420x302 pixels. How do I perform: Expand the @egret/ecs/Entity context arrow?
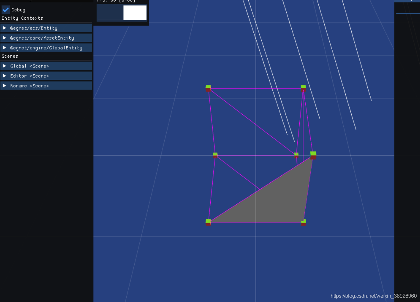(x=4, y=28)
